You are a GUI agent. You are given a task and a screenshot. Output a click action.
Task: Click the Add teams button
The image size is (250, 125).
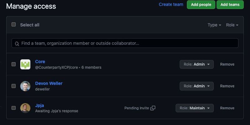(x=230, y=5)
